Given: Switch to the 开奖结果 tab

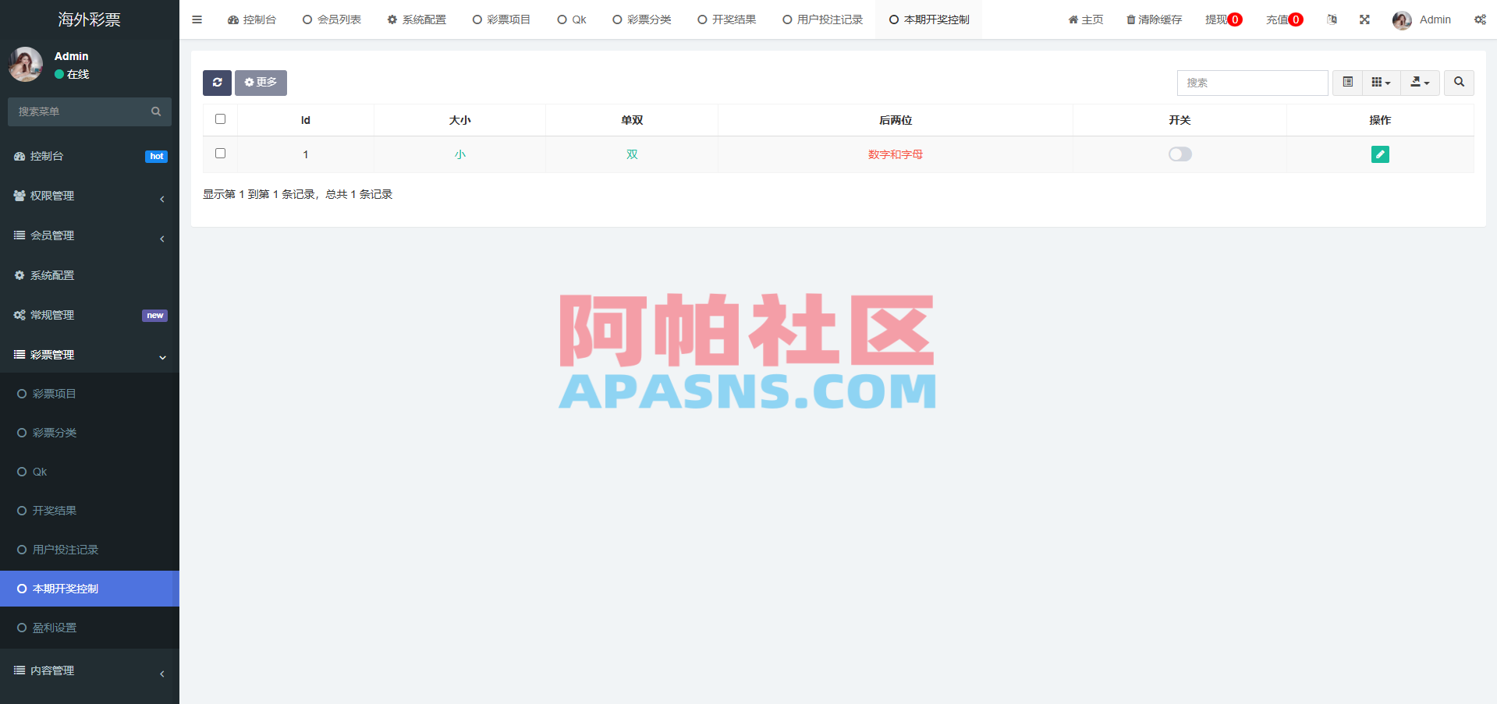Looking at the screenshot, I should pyautogui.click(x=726, y=19).
